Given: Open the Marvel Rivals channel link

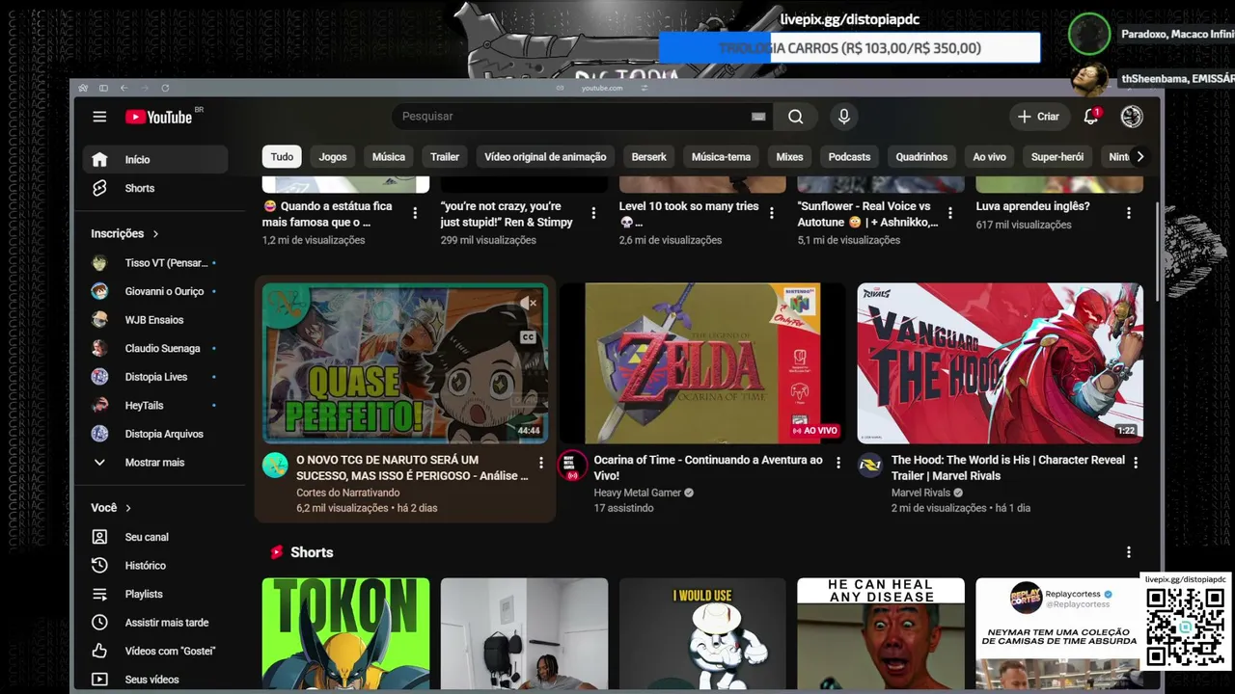Looking at the screenshot, I should (x=921, y=493).
